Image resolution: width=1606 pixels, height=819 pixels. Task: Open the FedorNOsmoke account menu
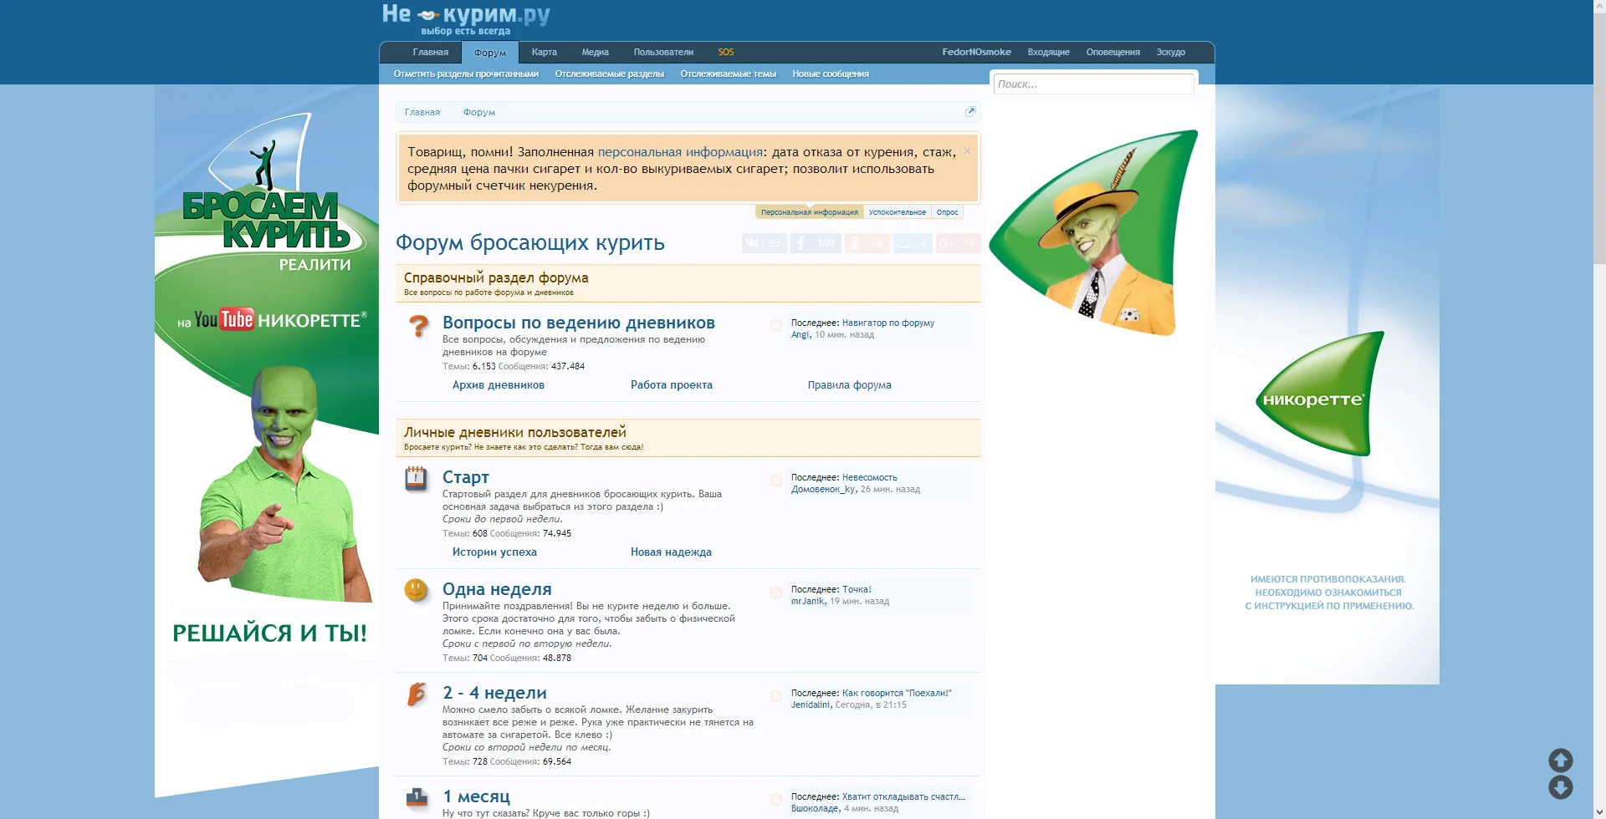coord(976,52)
